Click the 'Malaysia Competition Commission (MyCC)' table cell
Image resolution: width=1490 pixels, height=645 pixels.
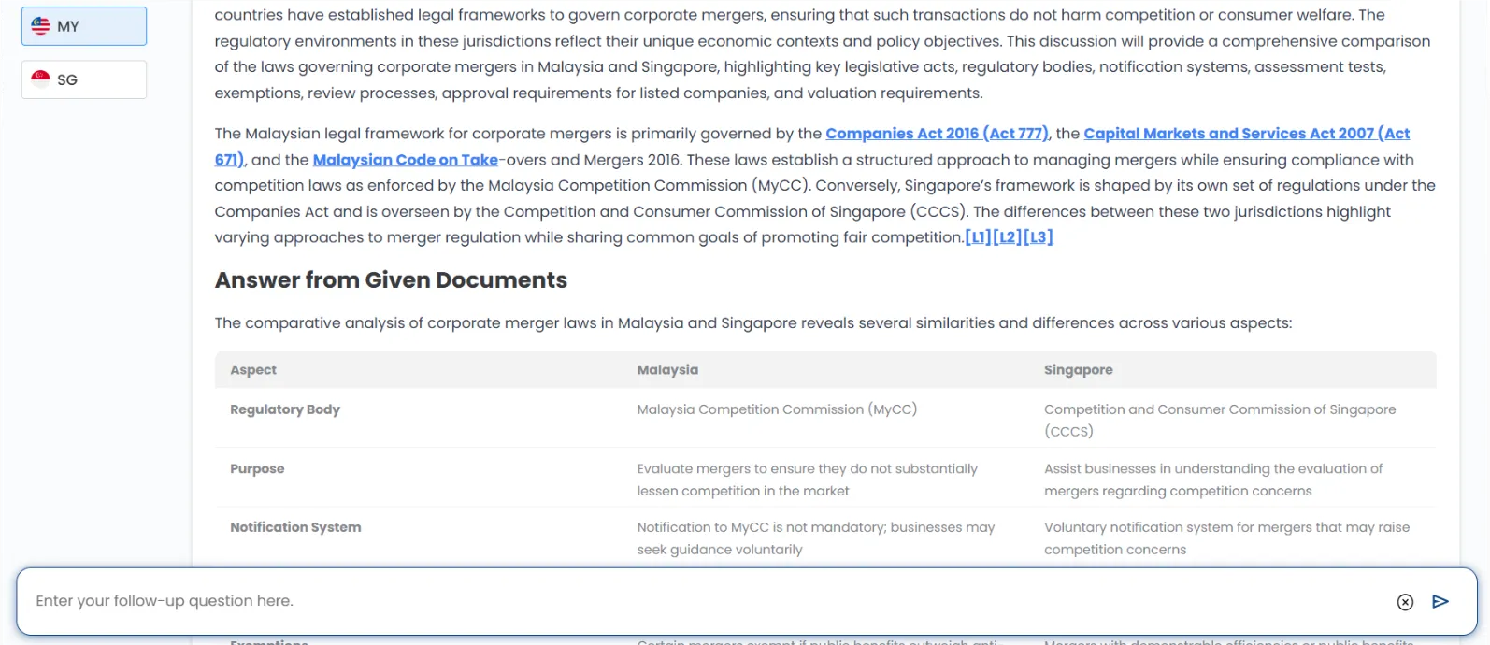point(777,409)
